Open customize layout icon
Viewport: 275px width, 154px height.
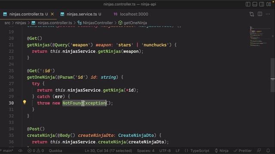(269, 4)
